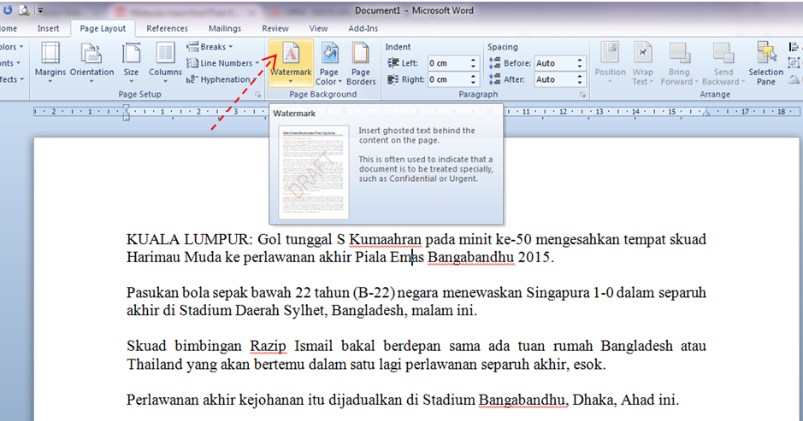The width and height of the screenshot is (803, 421).
Task: Click "Thailand" in the third paragraph
Action: click(154, 365)
